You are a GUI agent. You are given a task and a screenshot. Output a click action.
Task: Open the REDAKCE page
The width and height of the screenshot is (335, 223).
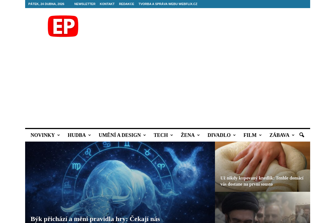(x=126, y=4)
